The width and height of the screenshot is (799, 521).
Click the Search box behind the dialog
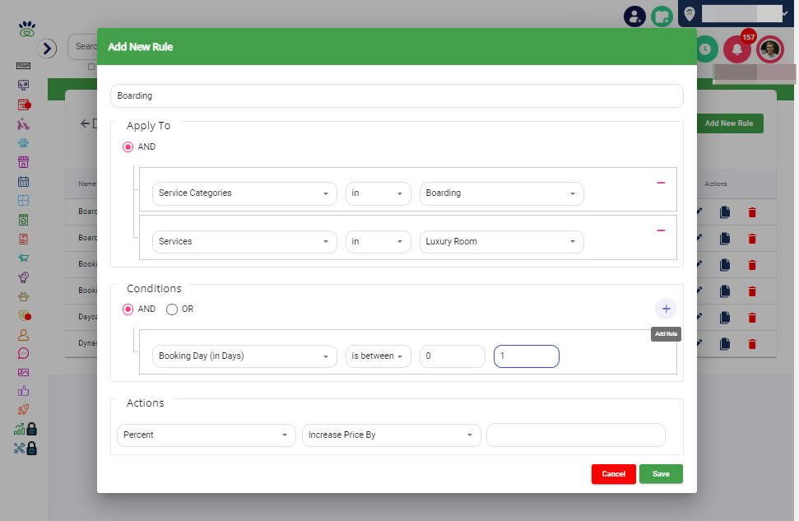click(82, 46)
